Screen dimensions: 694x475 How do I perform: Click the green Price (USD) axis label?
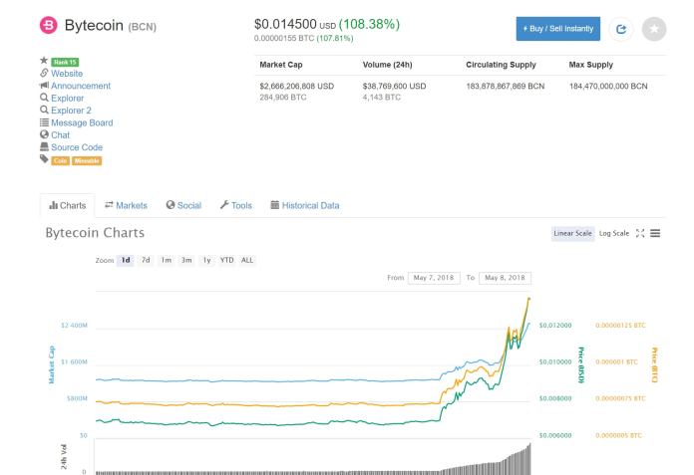click(580, 365)
